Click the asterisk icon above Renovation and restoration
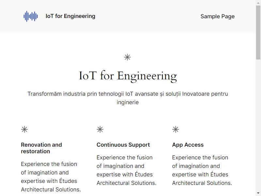The width and height of the screenshot is (261, 196). [24, 129]
